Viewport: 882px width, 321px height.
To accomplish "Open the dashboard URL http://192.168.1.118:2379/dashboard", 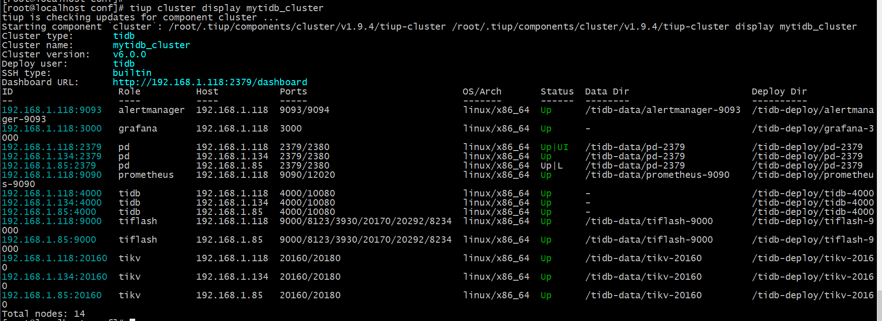I will tap(210, 82).
